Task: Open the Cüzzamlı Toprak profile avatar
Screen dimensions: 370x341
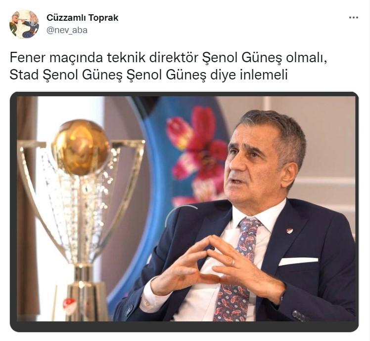Action: pyautogui.click(x=24, y=24)
